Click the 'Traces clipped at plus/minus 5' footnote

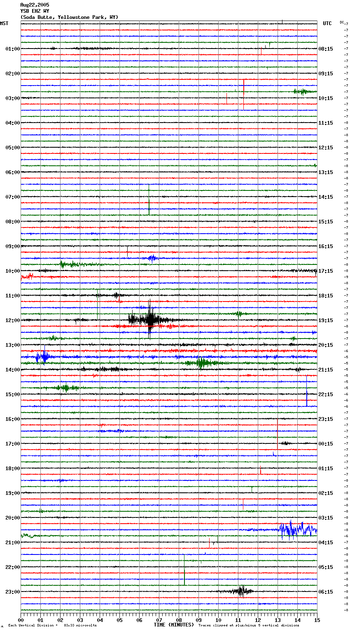[249, 625]
